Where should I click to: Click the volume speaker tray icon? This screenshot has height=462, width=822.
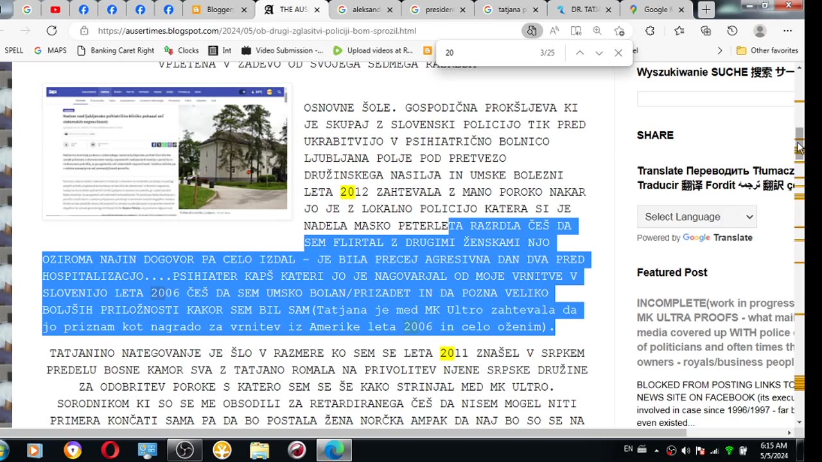click(686, 450)
